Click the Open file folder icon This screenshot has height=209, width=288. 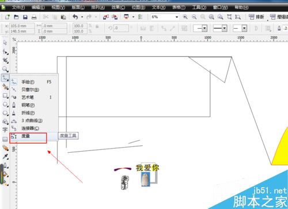[16, 17]
